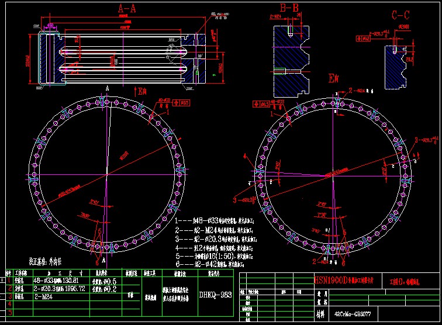Select the B-B section view title
The image size is (442, 325).
coord(289,8)
